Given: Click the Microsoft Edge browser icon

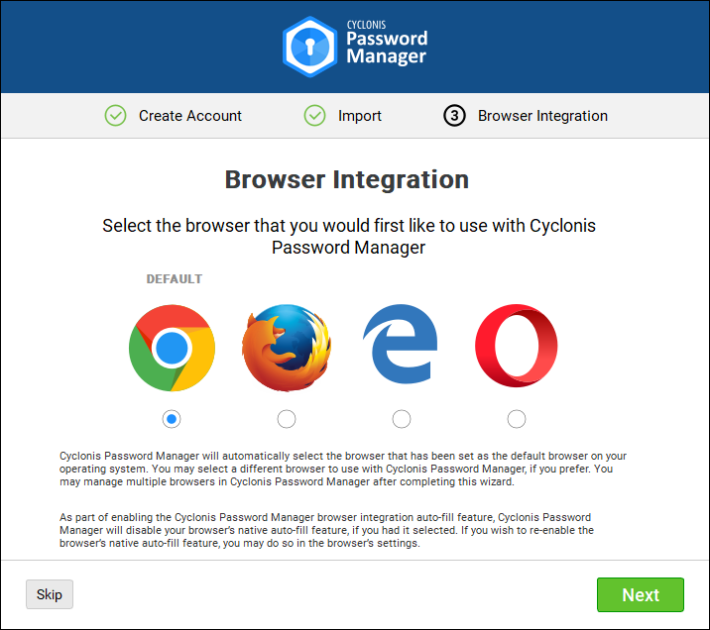Looking at the screenshot, I should point(401,345).
